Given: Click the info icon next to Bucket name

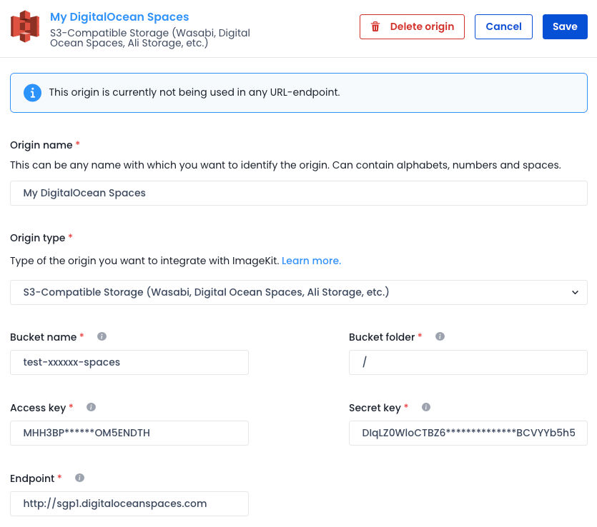Looking at the screenshot, I should pyautogui.click(x=102, y=336).
